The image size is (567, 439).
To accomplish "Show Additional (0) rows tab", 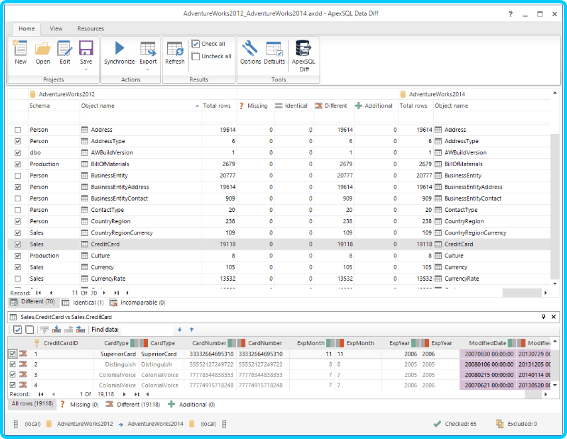I will pos(192,405).
